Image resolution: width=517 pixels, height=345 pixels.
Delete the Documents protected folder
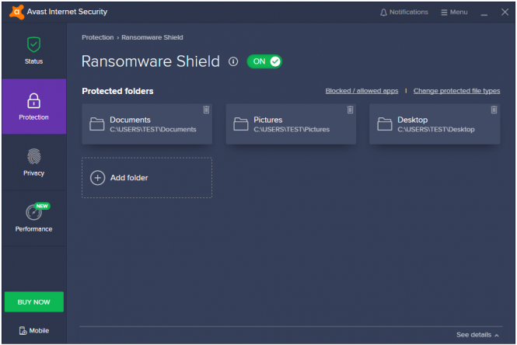(x=206, y=110)
